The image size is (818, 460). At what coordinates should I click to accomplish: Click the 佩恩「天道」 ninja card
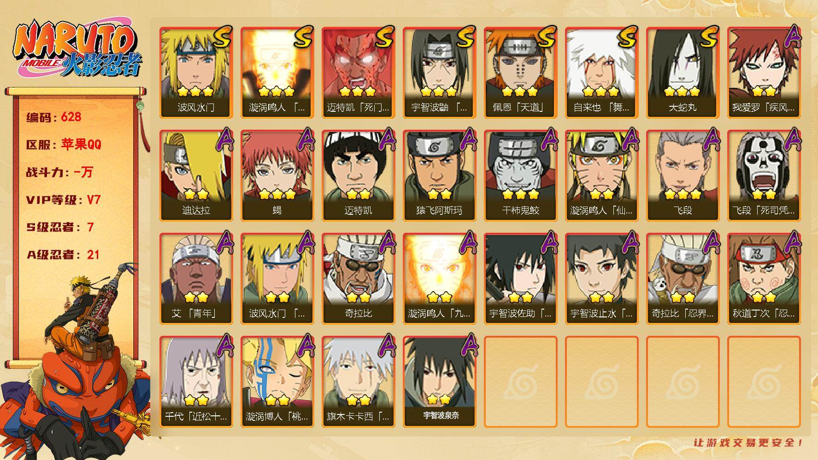[x=520, y=73]
